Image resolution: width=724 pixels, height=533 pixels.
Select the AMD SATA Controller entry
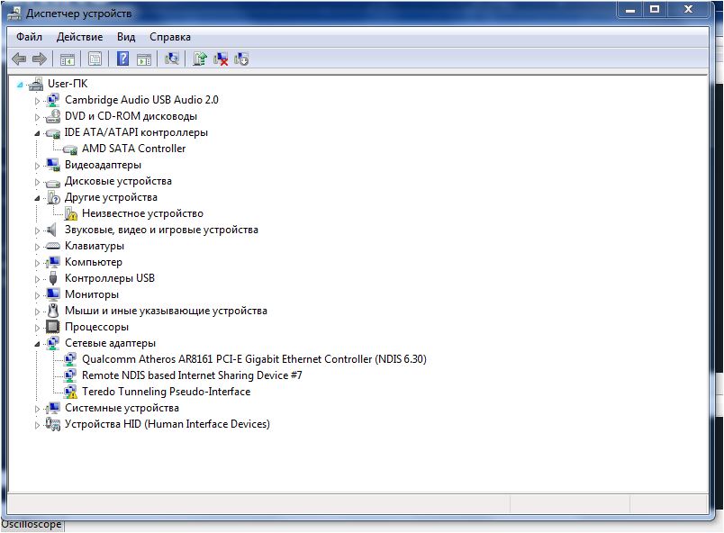[x=133, y=149]
